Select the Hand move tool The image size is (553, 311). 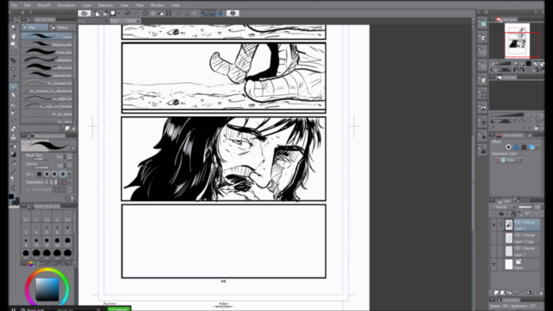point(14,36)
